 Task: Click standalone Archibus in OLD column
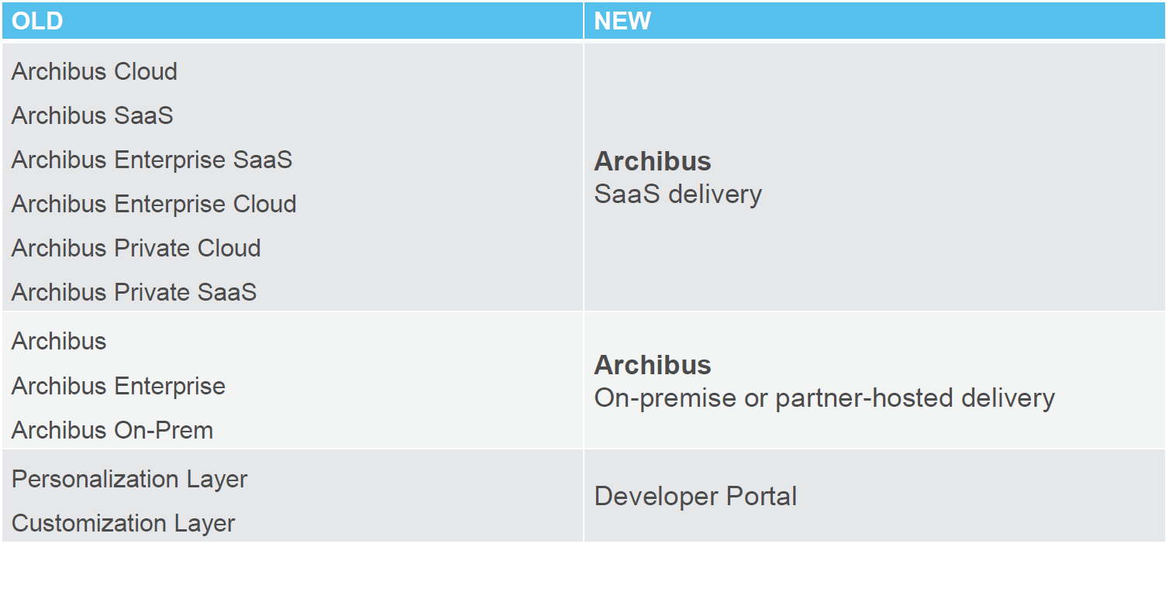click(59, 341)
